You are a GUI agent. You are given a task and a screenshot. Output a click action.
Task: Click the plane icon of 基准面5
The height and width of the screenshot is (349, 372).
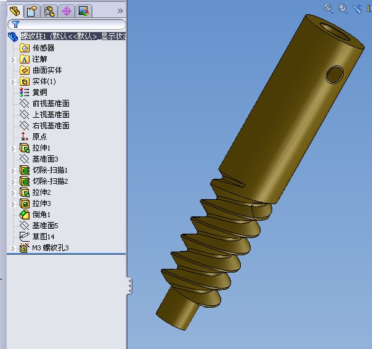[24, 226]
